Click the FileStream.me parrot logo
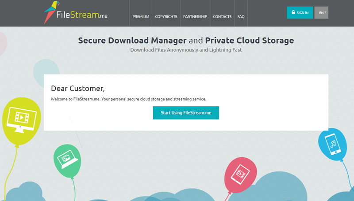This screenshot has width=354, height=201. pos(76,12)
